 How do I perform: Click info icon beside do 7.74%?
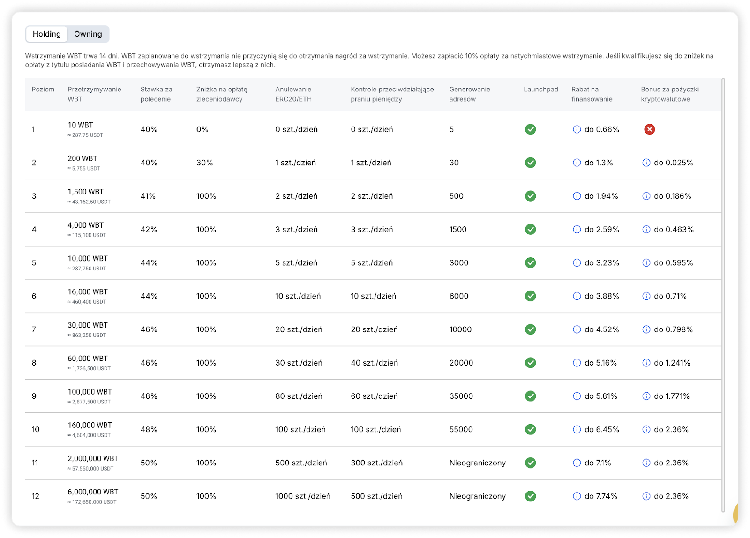coord(577,496)
